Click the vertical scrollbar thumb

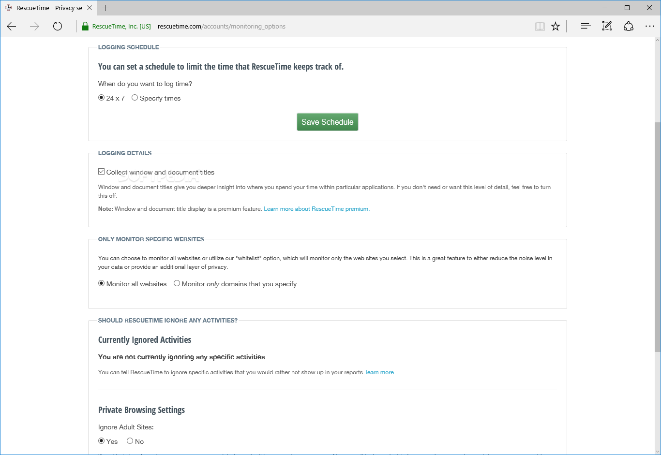point(658,237)
